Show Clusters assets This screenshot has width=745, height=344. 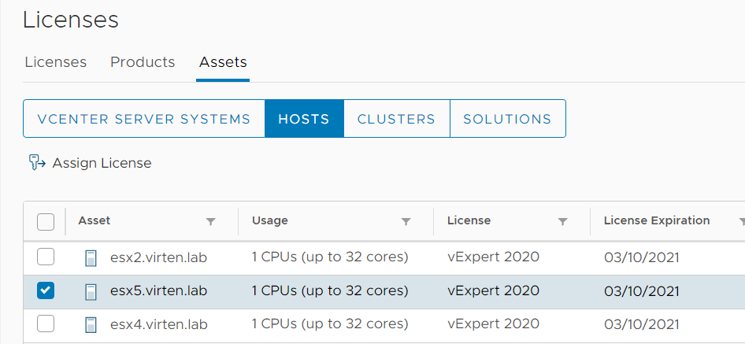pos(396,118)
